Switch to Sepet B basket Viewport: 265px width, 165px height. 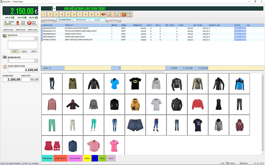20,30
